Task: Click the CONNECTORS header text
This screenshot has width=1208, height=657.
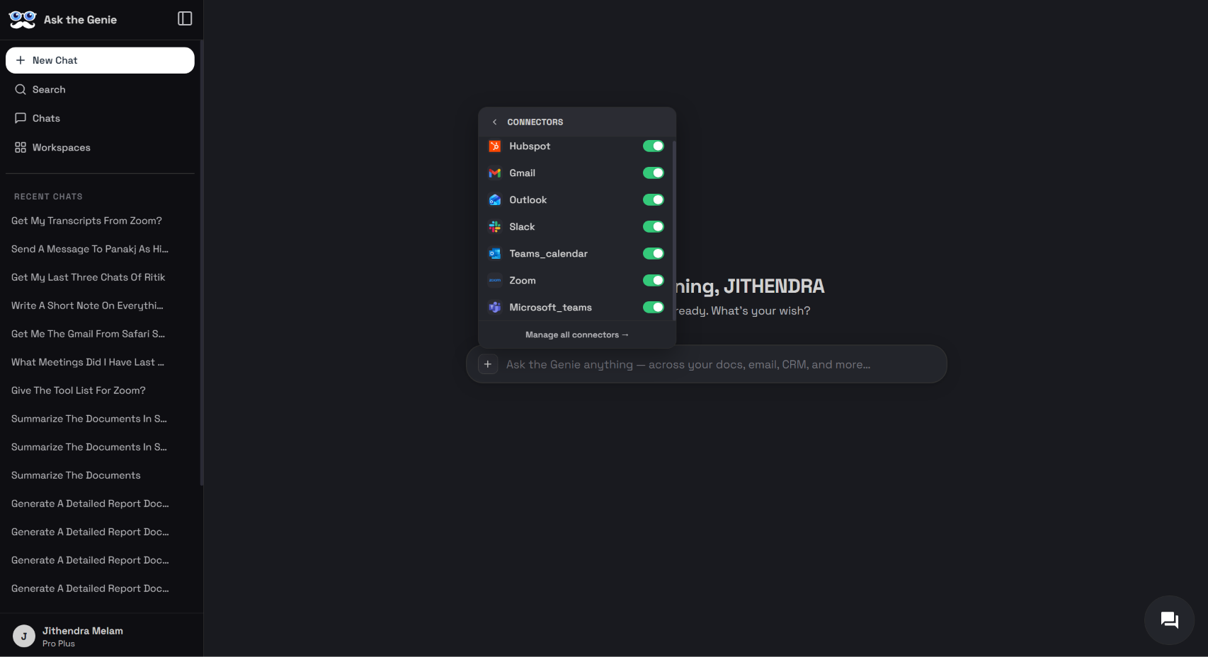Action: (535, 122)
